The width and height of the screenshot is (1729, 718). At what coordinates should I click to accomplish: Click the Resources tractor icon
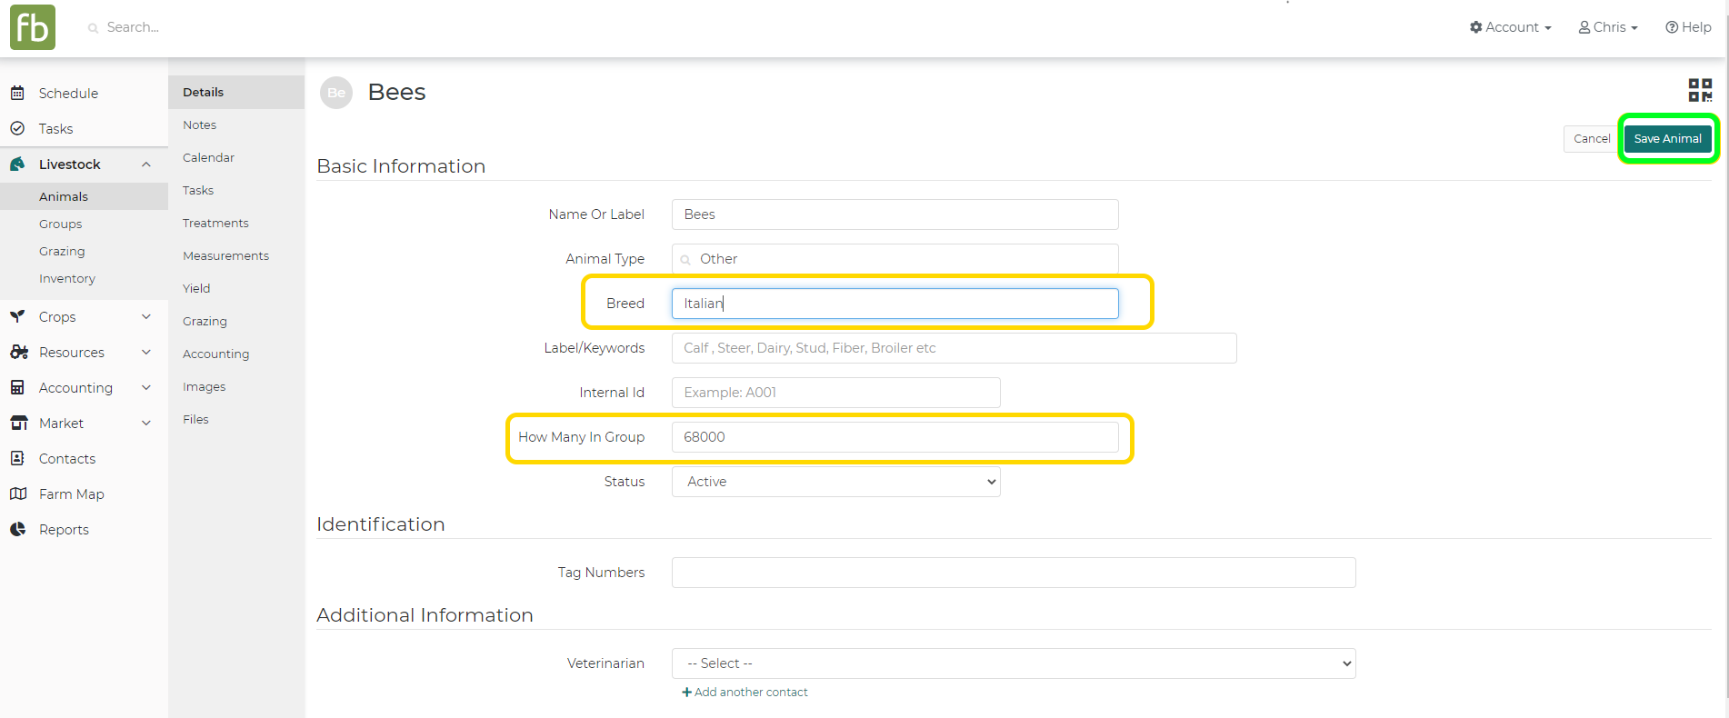pyautogui.click(x=18, y=352)
